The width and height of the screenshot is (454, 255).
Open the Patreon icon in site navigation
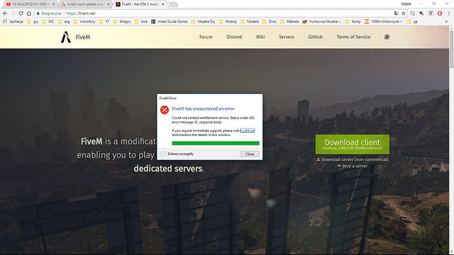pos(387,37)
